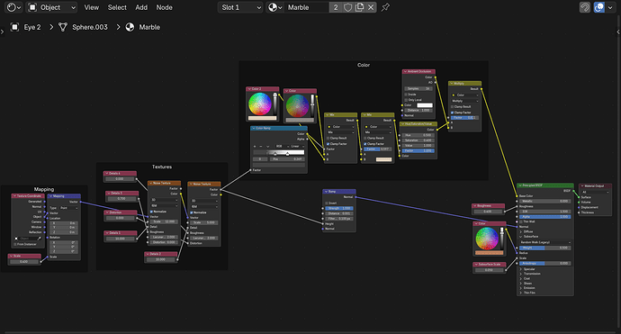Click the Marble material breadcrumb
This screenshot has width=621, height=334.
(x=149, y=27)
